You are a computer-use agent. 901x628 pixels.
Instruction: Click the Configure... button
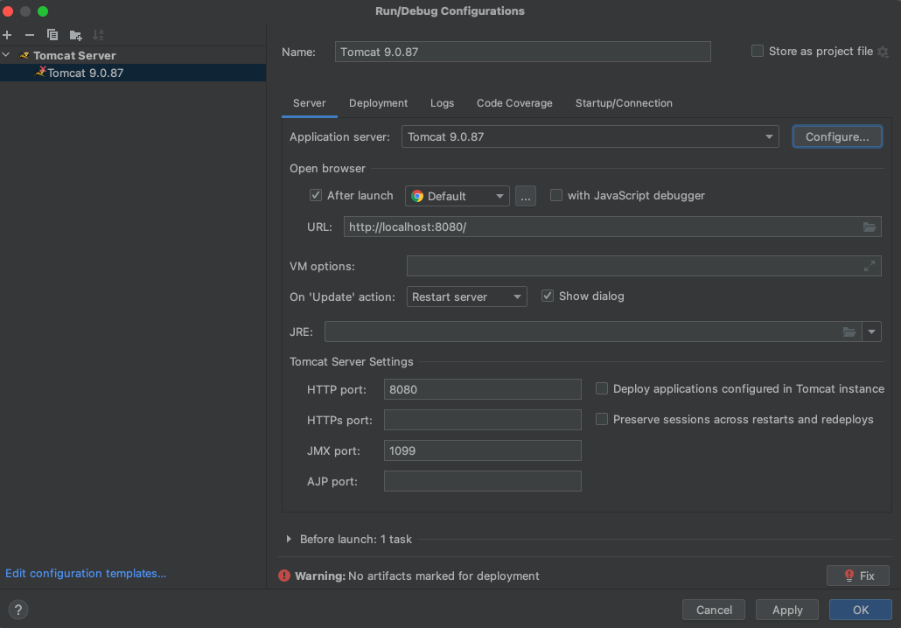tap(836, 136)
